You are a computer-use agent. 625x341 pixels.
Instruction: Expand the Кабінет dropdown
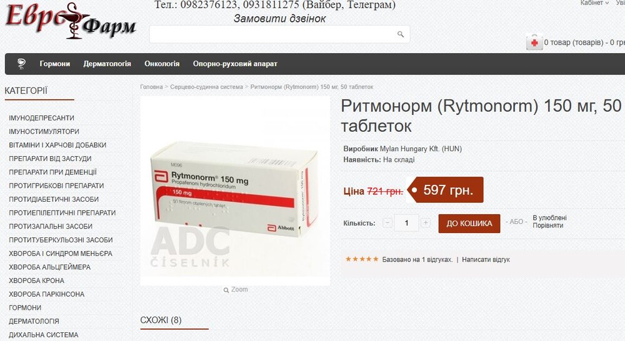click(594, 2)
